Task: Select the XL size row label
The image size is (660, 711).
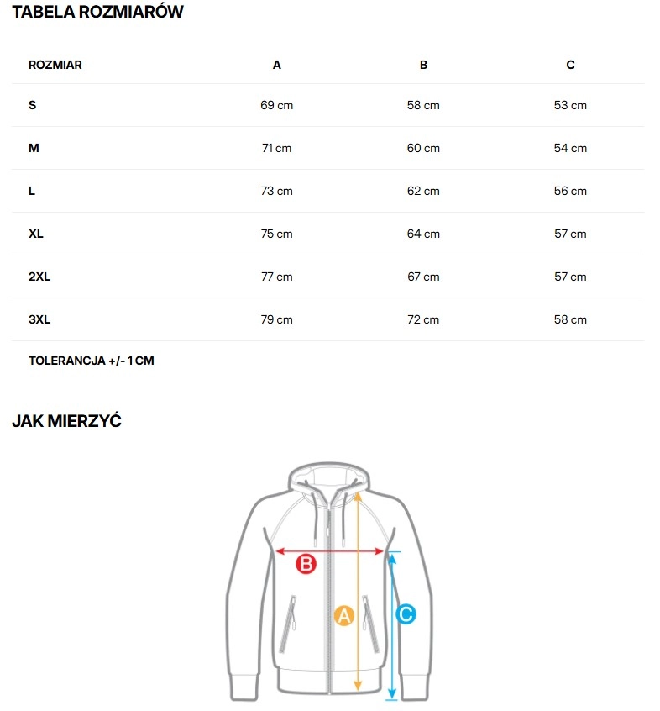Action: [36, 234]
